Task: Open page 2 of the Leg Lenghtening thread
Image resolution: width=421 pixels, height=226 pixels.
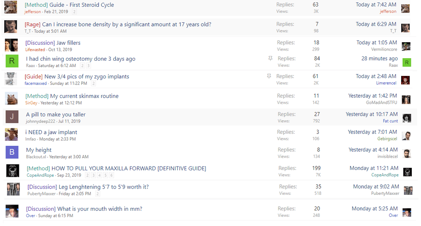Action: tap(98, 194)
